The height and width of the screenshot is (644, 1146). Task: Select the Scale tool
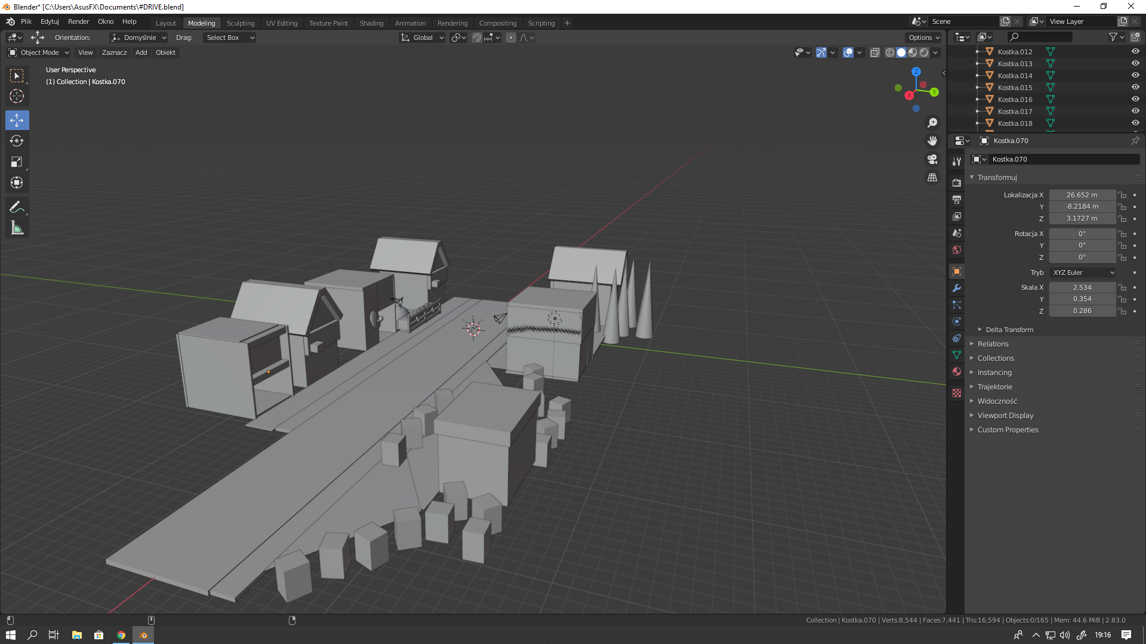click(17, 162)
